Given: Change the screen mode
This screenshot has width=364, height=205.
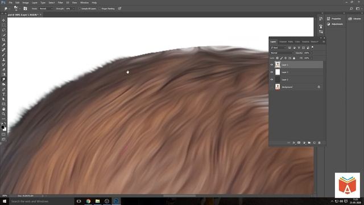Looking at the screenshot, I should pyautogui.click(x=3, y=139).
